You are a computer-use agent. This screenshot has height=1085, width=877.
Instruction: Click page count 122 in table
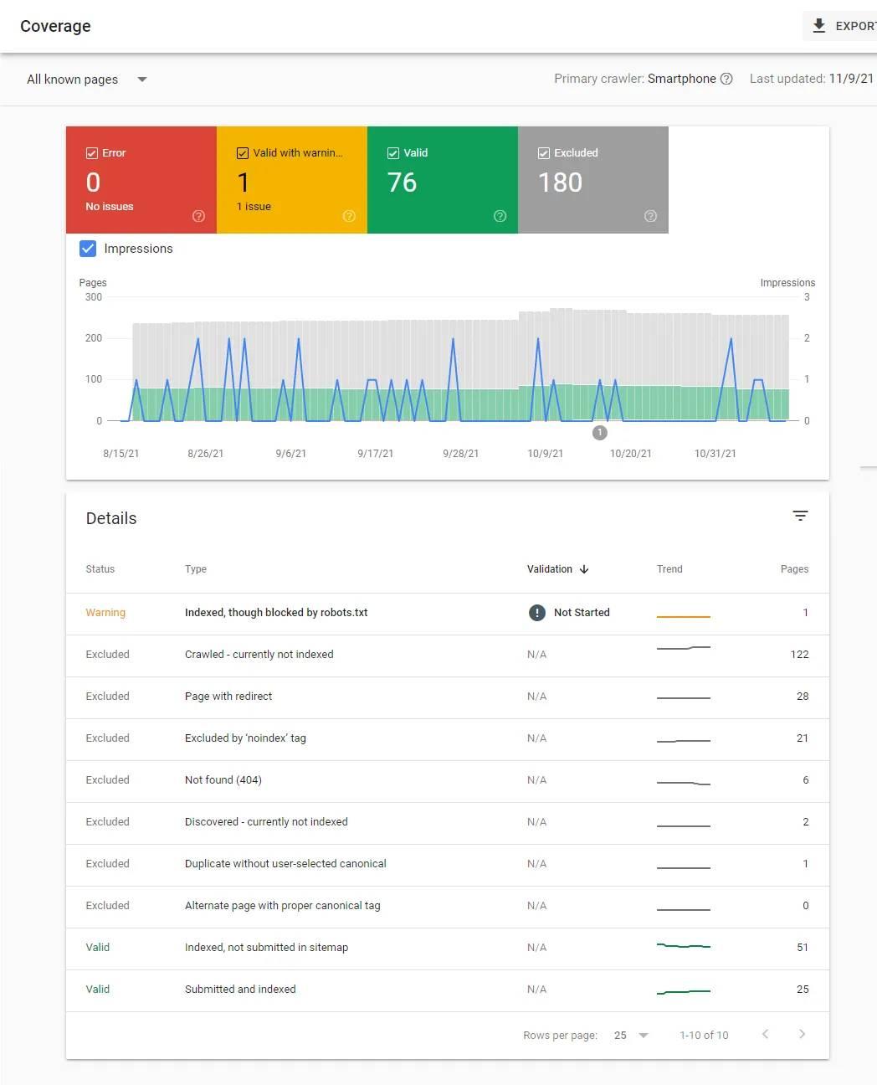coord(799,655)
